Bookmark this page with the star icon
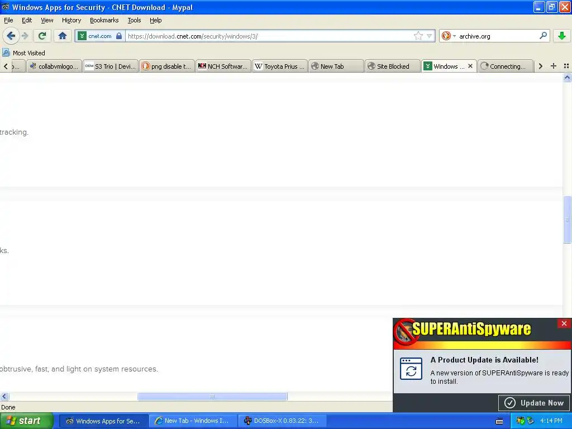The width and height of the screenshot is (572, 429). coord(418,36)
